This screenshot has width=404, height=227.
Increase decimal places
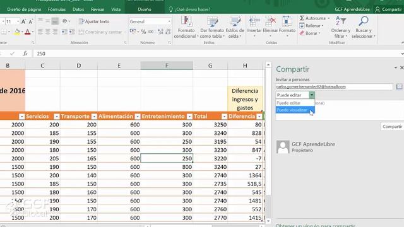[160, 32]
